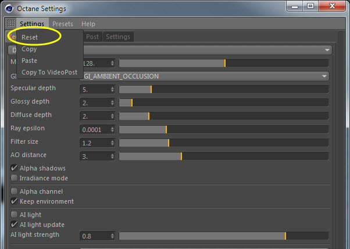
Task: Click the grip handle icon beside Settings menu
Action: [x=10, y=23]
